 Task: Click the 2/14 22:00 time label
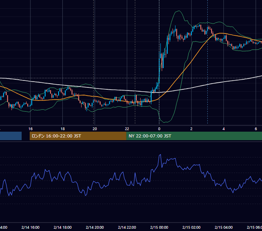pyautogui.click(x=127, y=227)
